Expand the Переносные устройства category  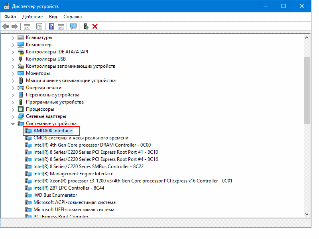point(13,95)
